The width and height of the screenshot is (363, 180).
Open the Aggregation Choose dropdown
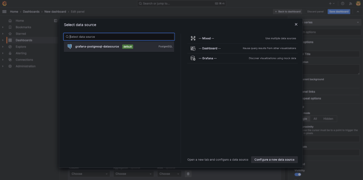tap(133, 174)
